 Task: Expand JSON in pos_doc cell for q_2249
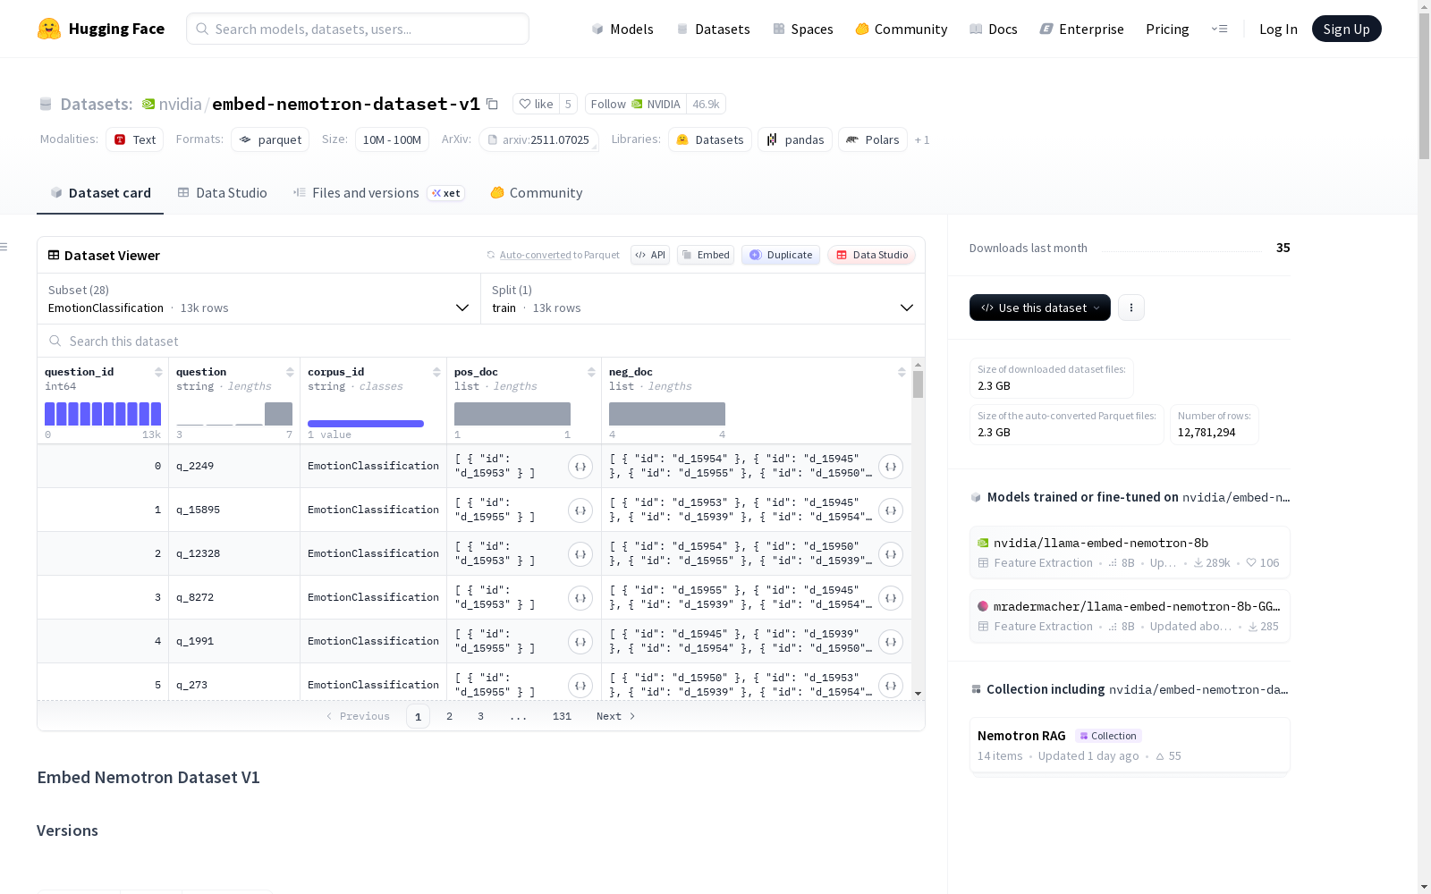pos(580,466)
